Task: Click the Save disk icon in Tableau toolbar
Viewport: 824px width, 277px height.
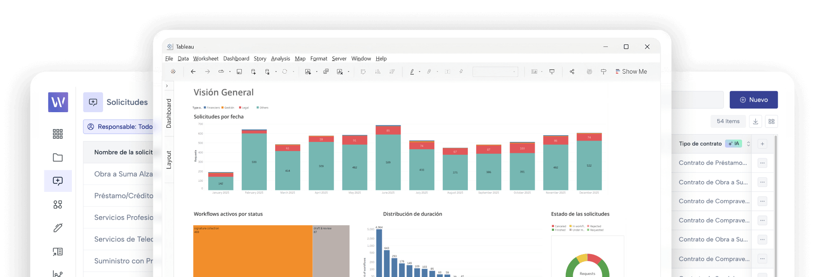Action: tap(239, 71)
